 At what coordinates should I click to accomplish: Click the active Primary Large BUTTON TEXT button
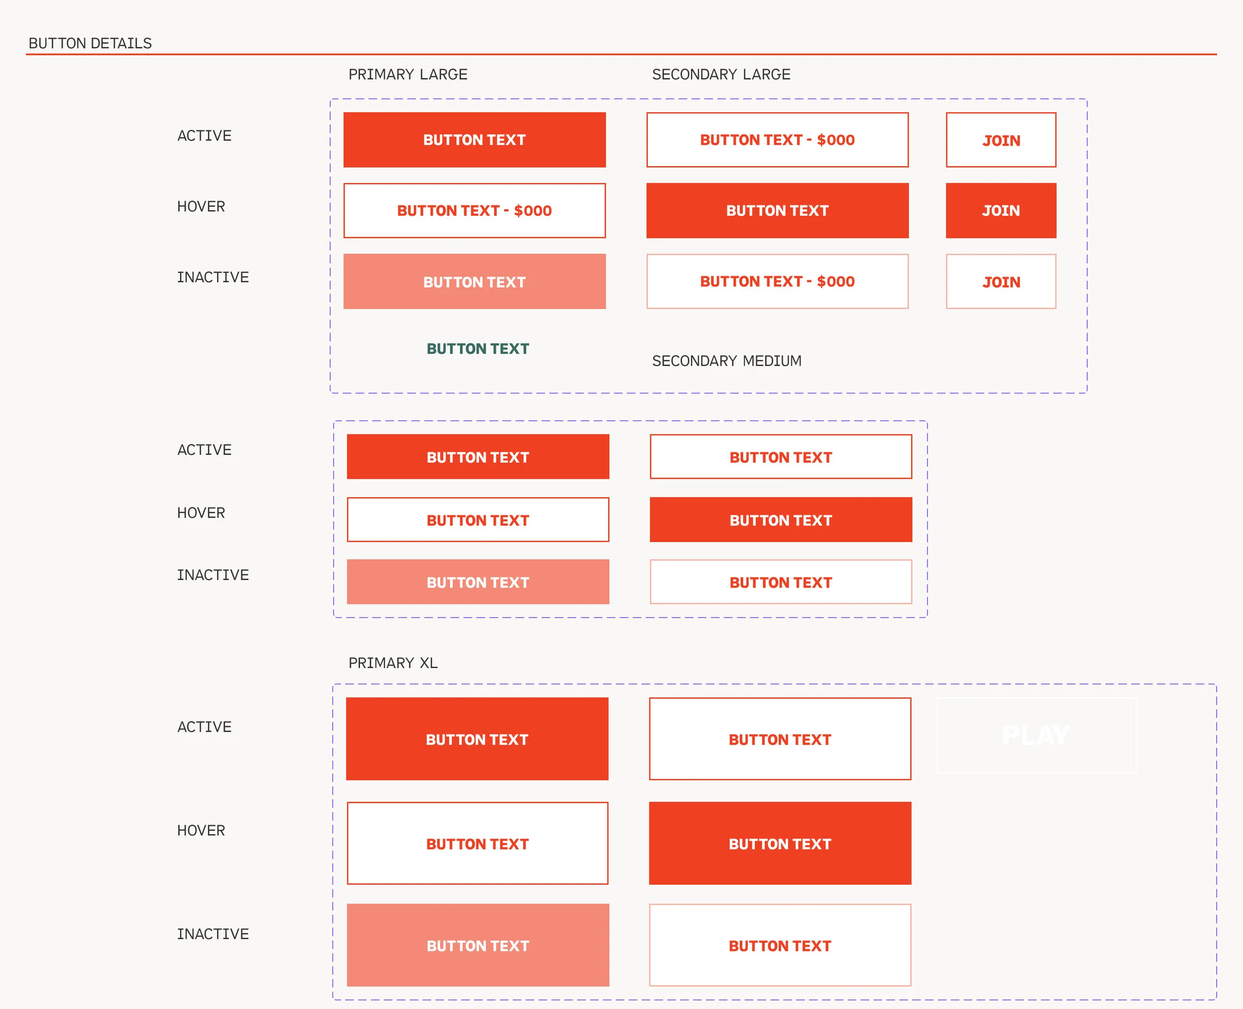474,140
